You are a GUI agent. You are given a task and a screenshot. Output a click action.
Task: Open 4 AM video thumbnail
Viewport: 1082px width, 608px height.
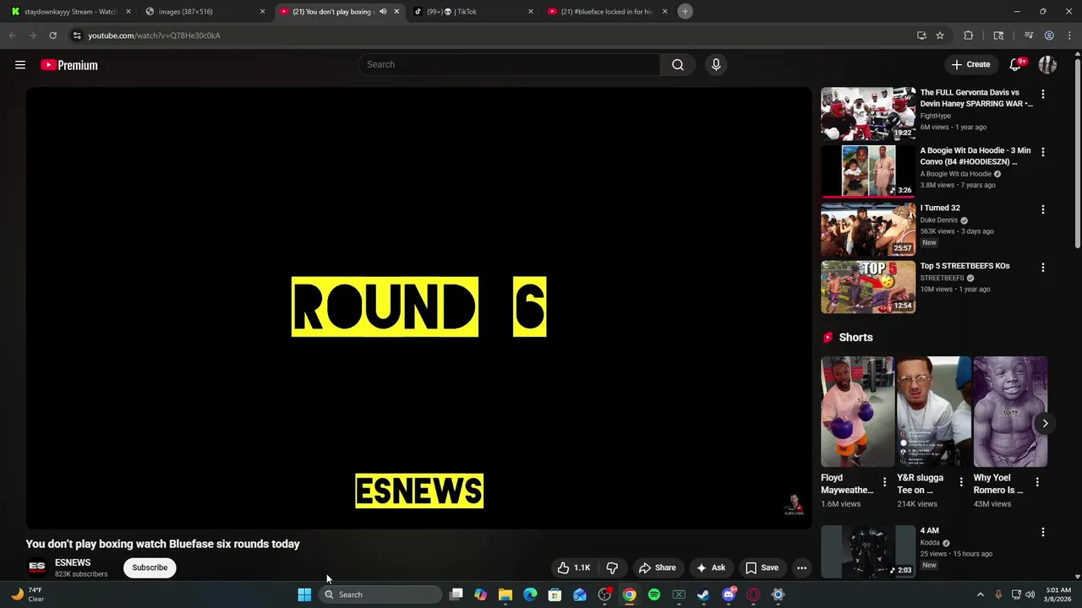868,551
